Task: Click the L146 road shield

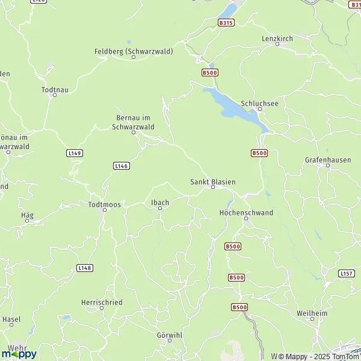Action: 122,166
